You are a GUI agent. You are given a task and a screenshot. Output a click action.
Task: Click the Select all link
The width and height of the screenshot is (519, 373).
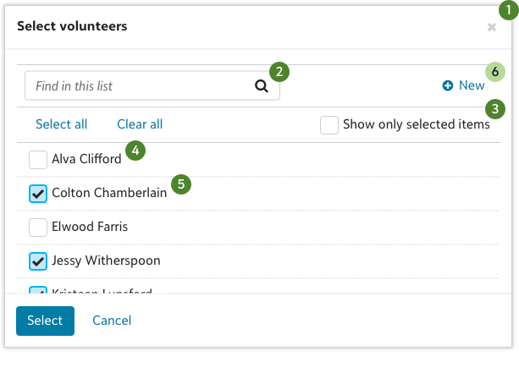point(61,124)
